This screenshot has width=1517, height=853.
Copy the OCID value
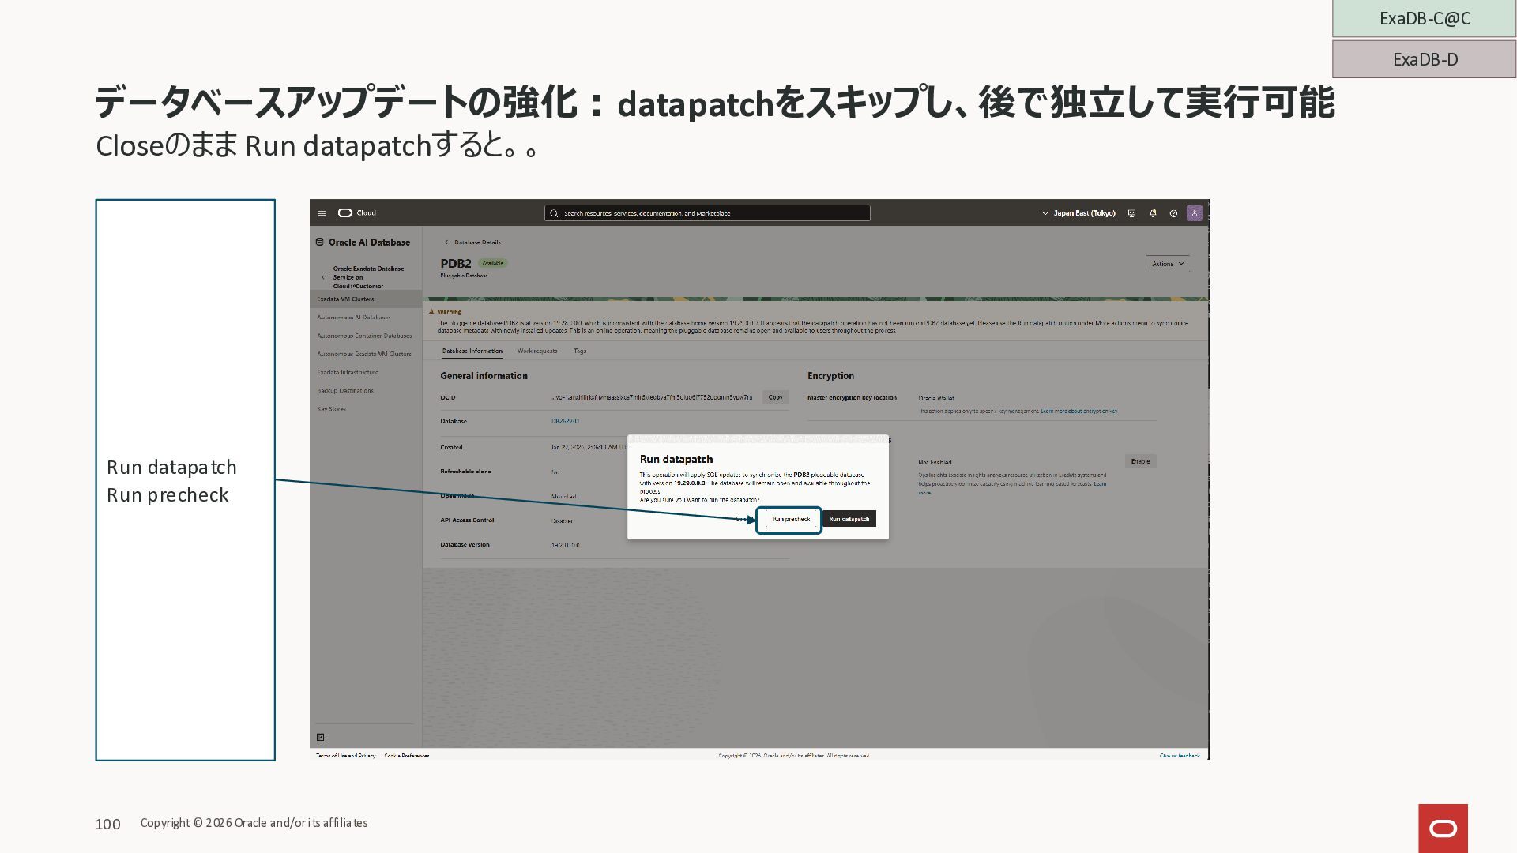pos(775,398)
